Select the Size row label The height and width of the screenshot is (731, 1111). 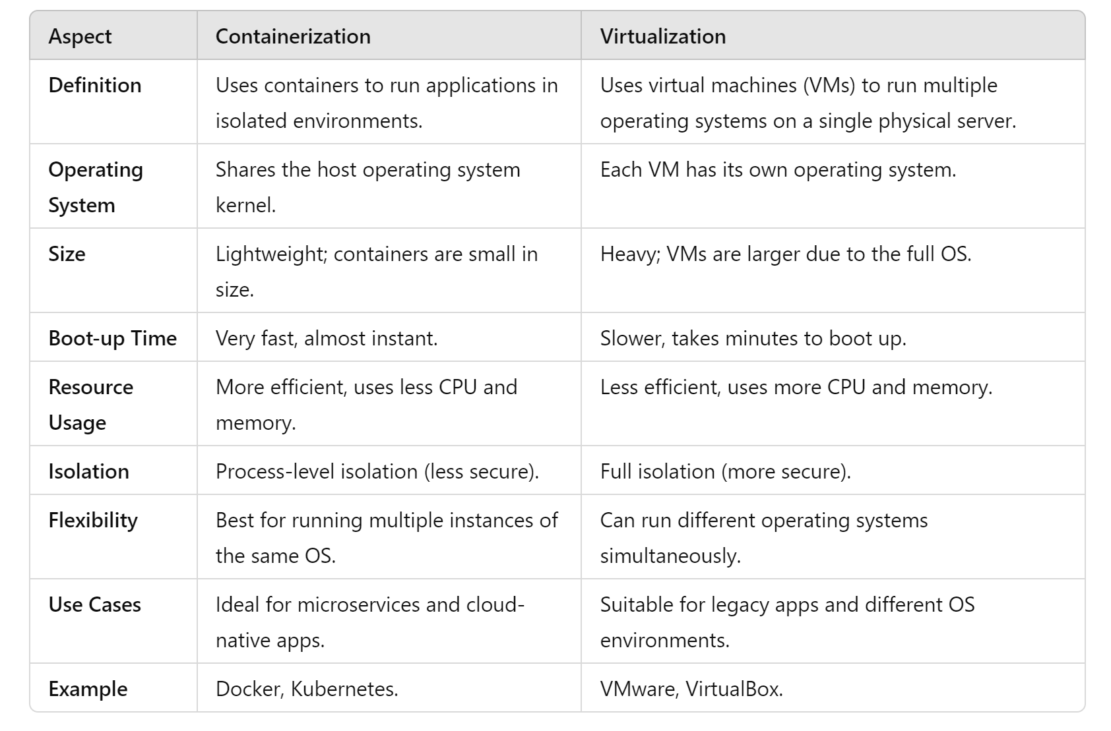coord(67,254)
